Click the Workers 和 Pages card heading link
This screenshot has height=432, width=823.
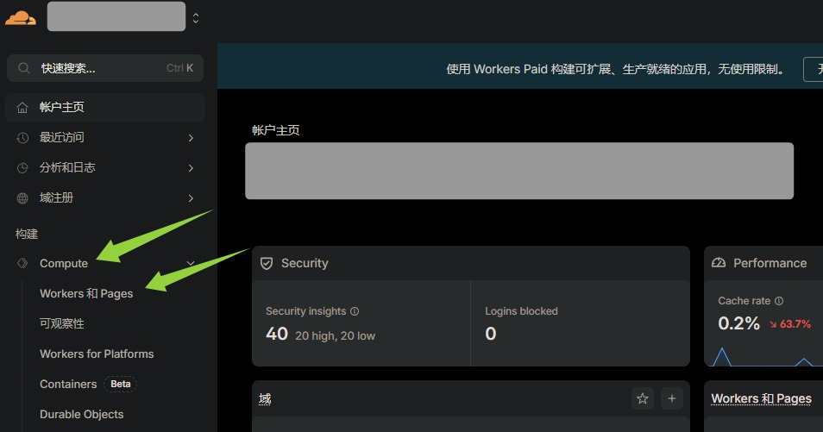click(761, 398)
